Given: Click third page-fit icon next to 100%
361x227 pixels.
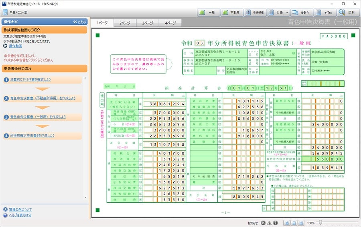Looking at the screenshot, I should [x=301, y=223].
